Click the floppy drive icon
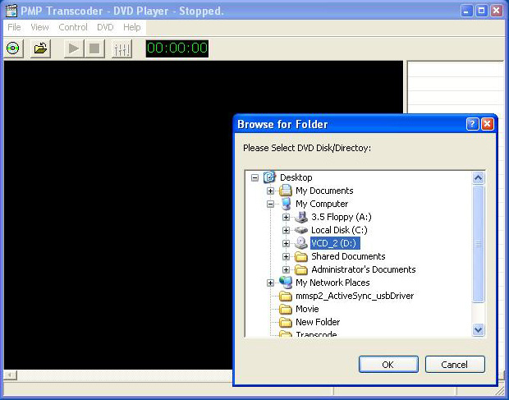The width and height of the screenshot is (509, 400). (x=301, y=217)
